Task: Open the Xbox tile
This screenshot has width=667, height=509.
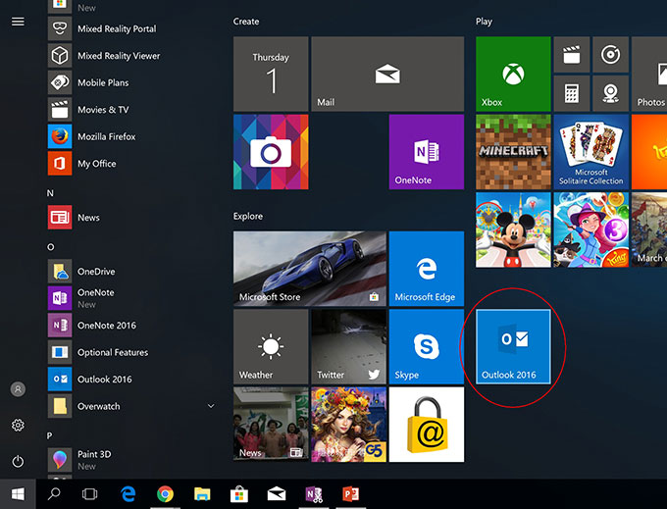Action: click(x=513, y=74)
